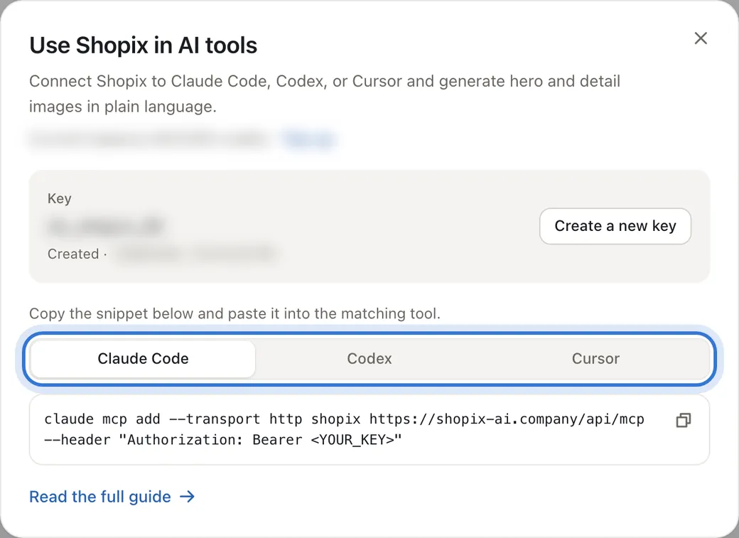
Task: Open Read the full guide link
Action: point(112,497)
